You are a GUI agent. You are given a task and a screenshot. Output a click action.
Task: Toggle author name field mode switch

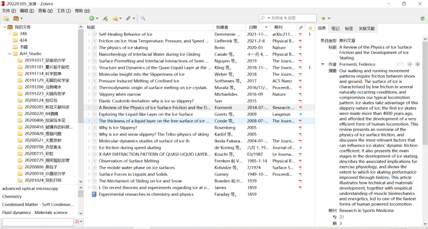(x=401, y=64)
